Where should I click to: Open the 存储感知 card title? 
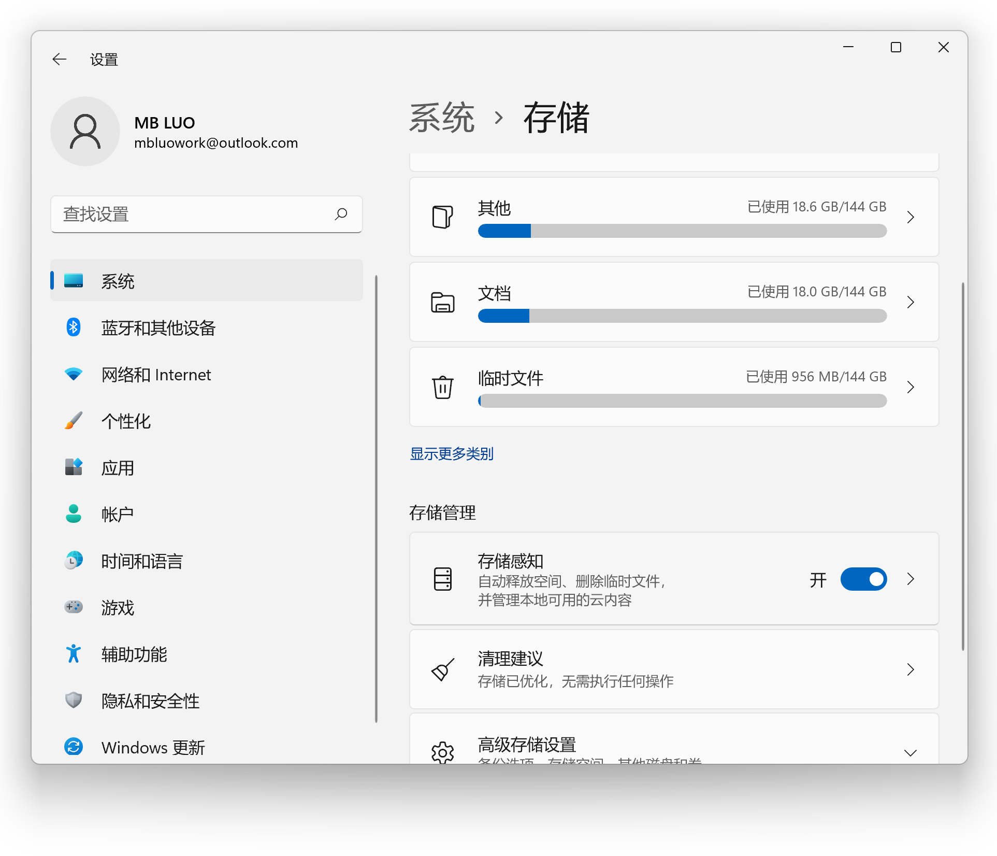click(510, 561)
